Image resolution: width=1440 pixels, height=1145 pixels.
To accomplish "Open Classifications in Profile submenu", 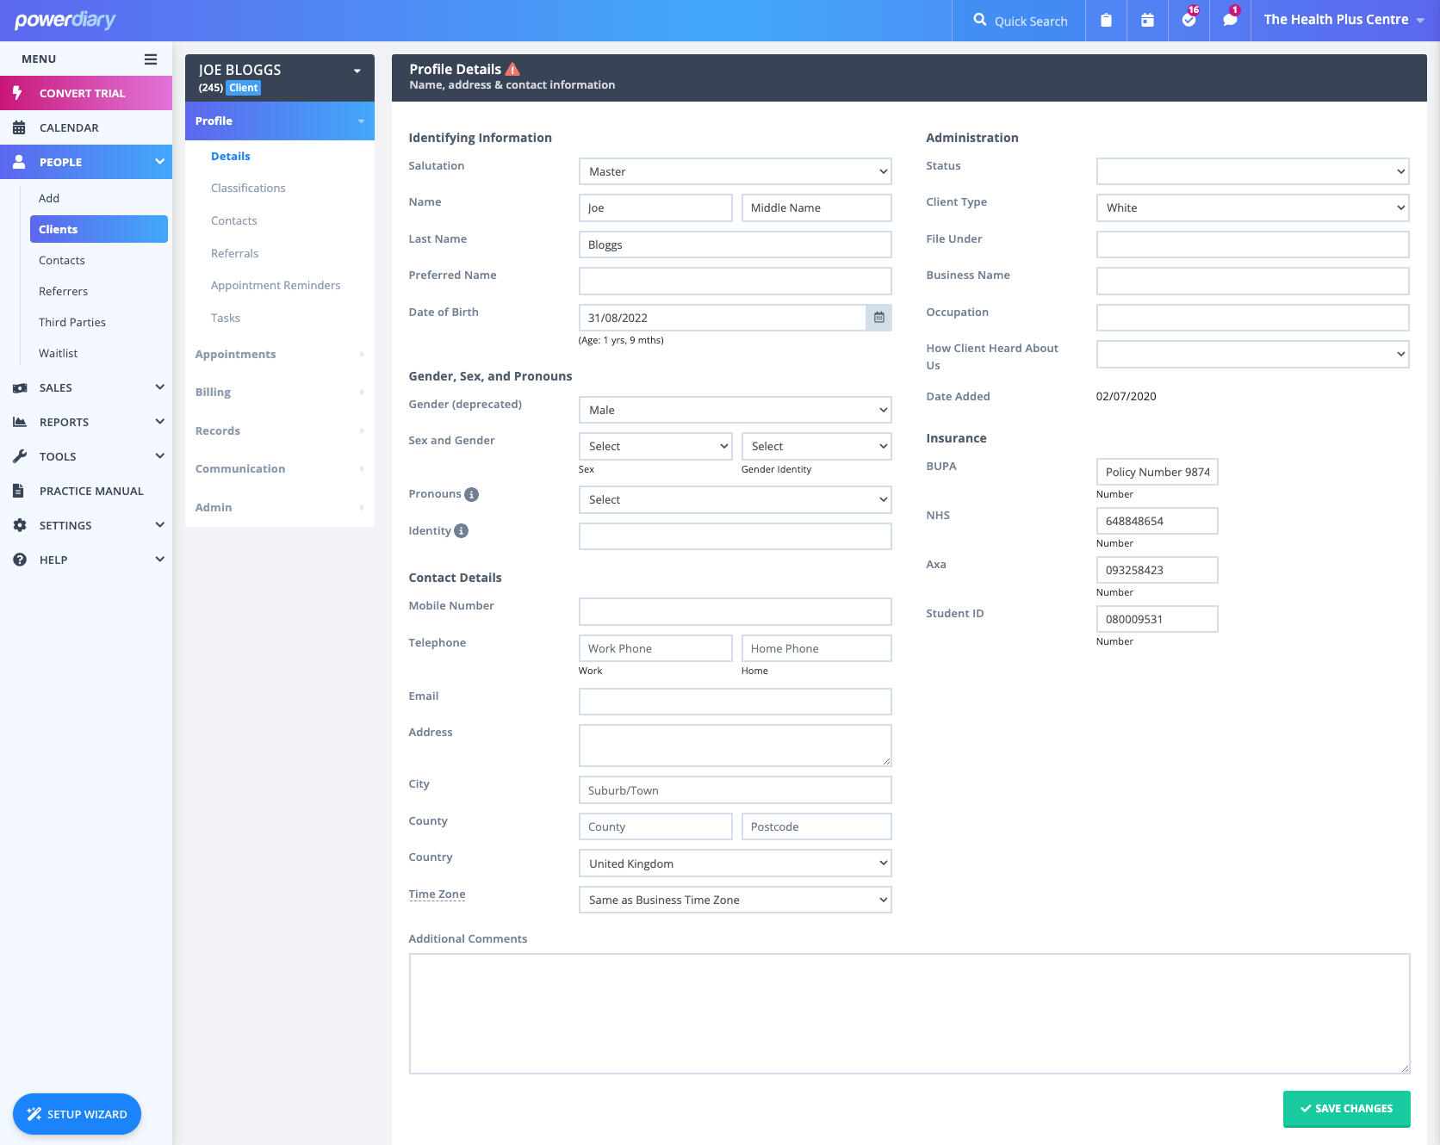I will (x=248, y=189).
